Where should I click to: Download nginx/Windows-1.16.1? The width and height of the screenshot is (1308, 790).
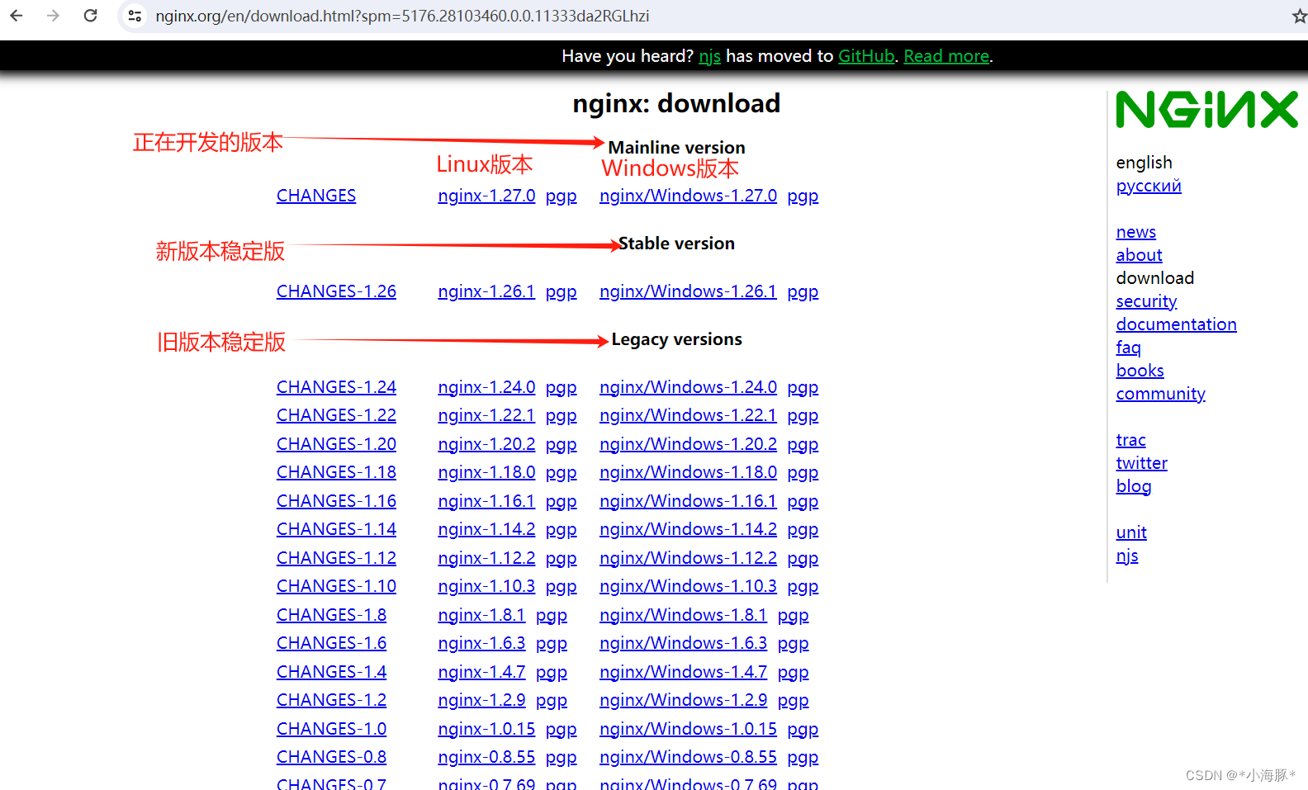[x=688, y=501]
